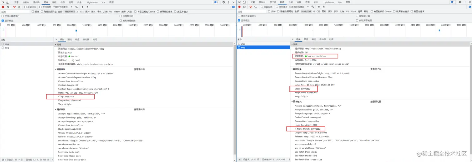Switch to Lighthouse tab in right DevTools

tap(328, 2)
